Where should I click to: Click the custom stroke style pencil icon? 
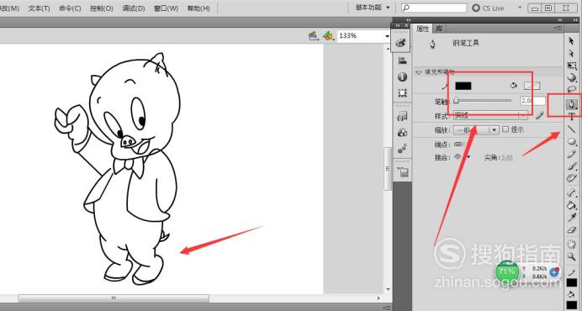[x=539, y=116]
